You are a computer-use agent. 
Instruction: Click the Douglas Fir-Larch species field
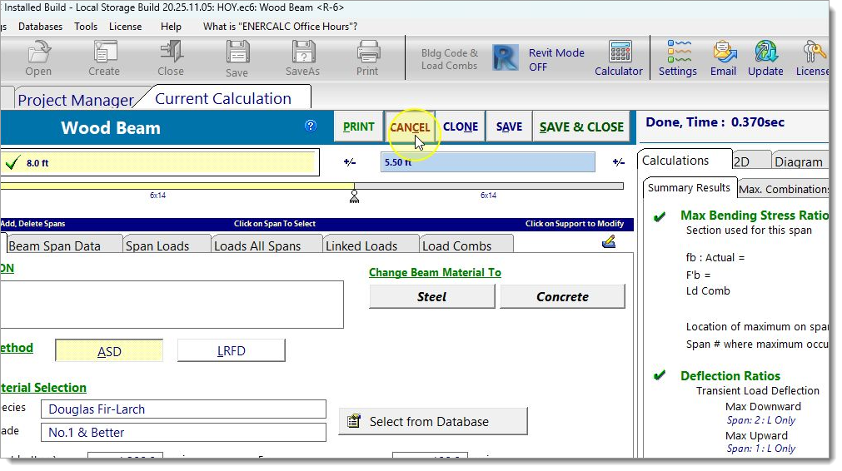point(183,409)
